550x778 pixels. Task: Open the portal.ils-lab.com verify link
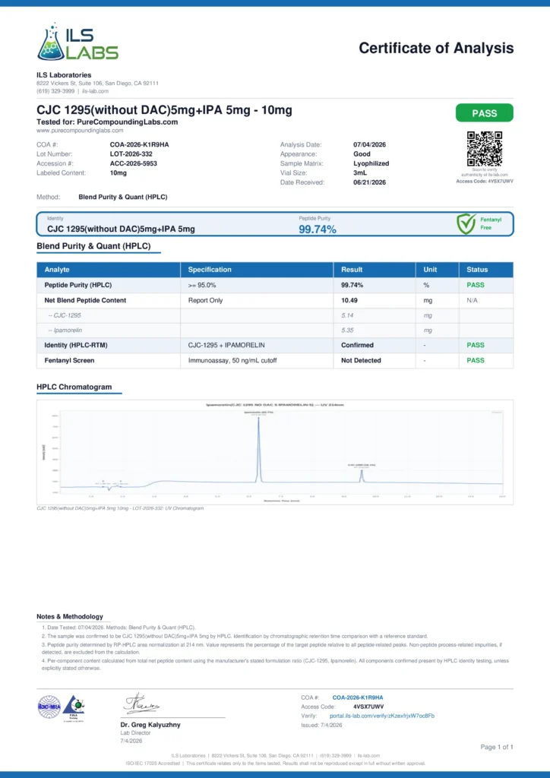pyautogui.click(x=382, y=716)
